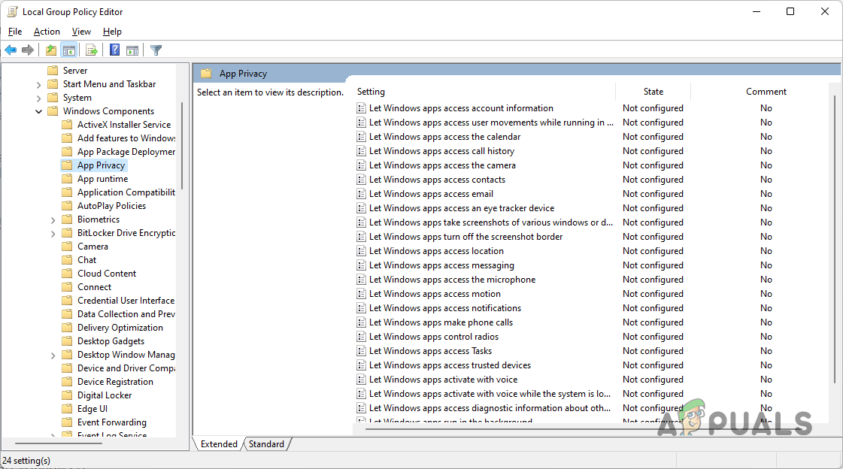Screen dimensions: 843x469
Task: Select 'Let Windows apps access contacts'
Action: (437, 180)
